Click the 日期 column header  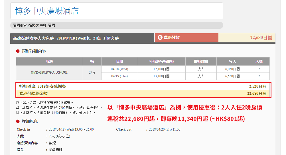(119, 61)
